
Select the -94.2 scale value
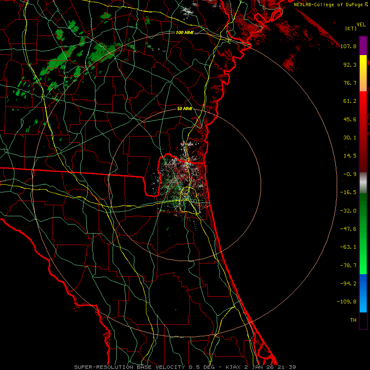[348, 284]
